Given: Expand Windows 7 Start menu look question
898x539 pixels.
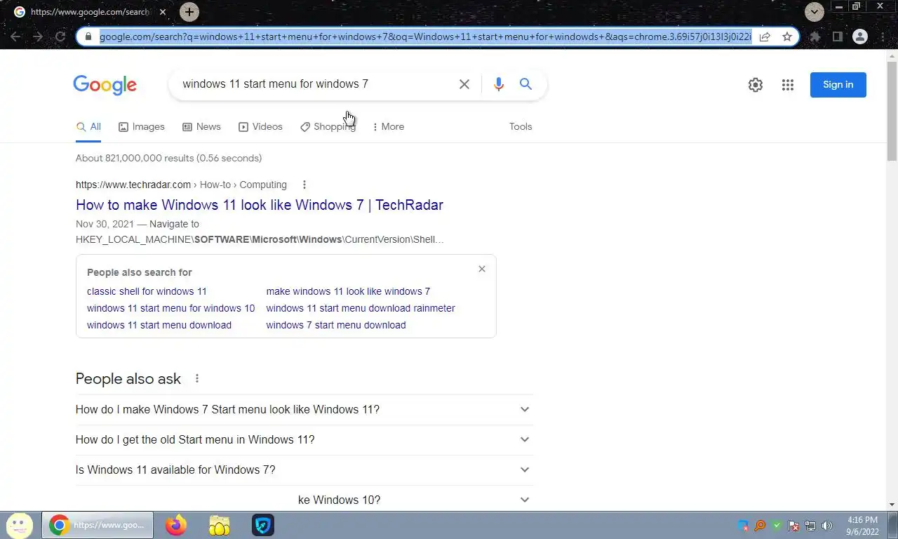Looking at the screenshot, I should click(304, 410).
